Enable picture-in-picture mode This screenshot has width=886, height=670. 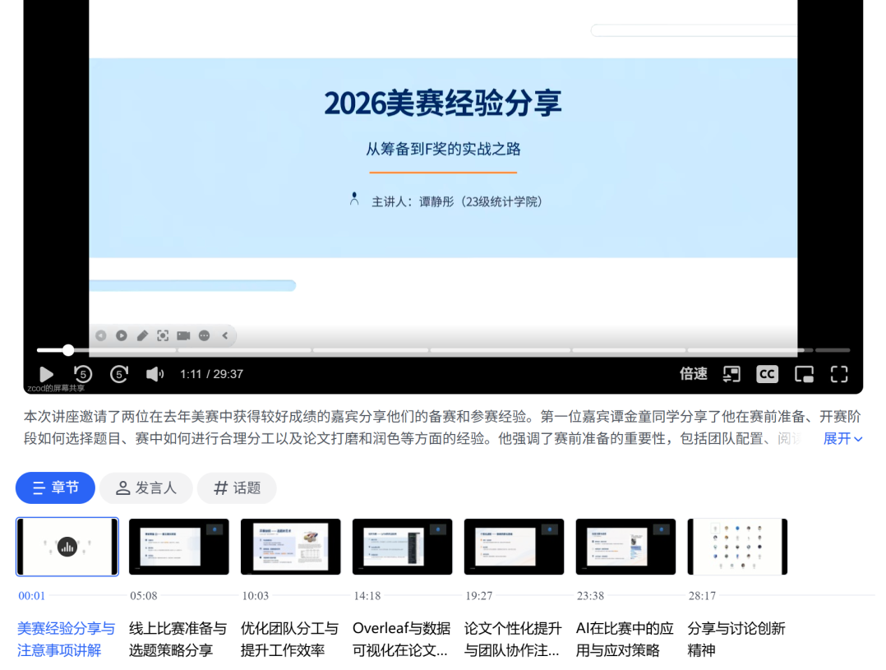click(x=804, y=375)
